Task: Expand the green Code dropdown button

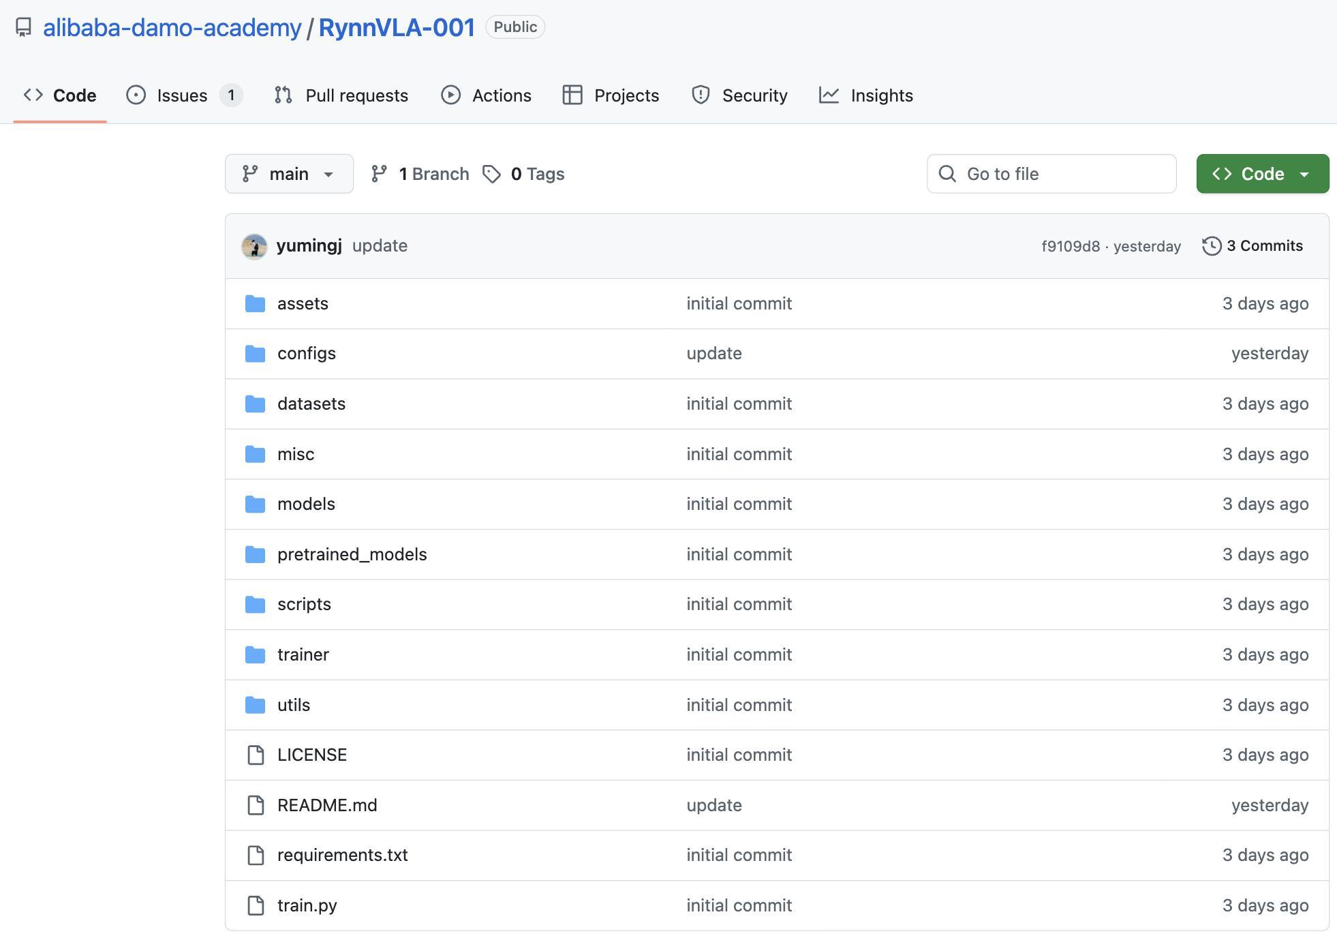Action: (1262, 174)
